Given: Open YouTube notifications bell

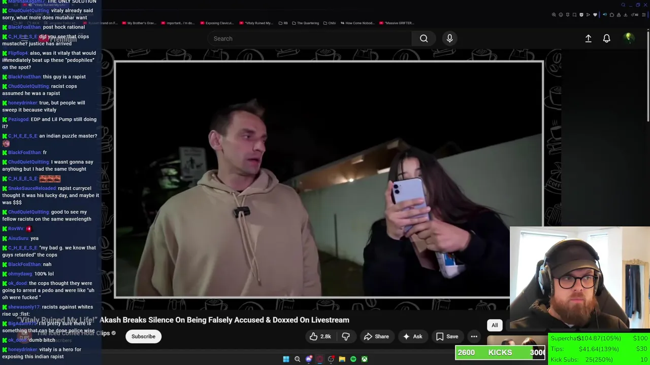Looking at the screenshot, I should pyautogui.click(x=606, y=39).
